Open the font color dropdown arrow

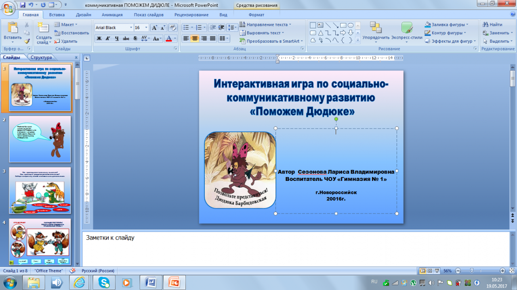click(174, 39)
